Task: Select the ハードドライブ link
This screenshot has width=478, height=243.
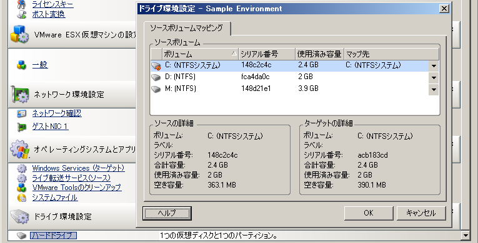Action: point(53,236)
